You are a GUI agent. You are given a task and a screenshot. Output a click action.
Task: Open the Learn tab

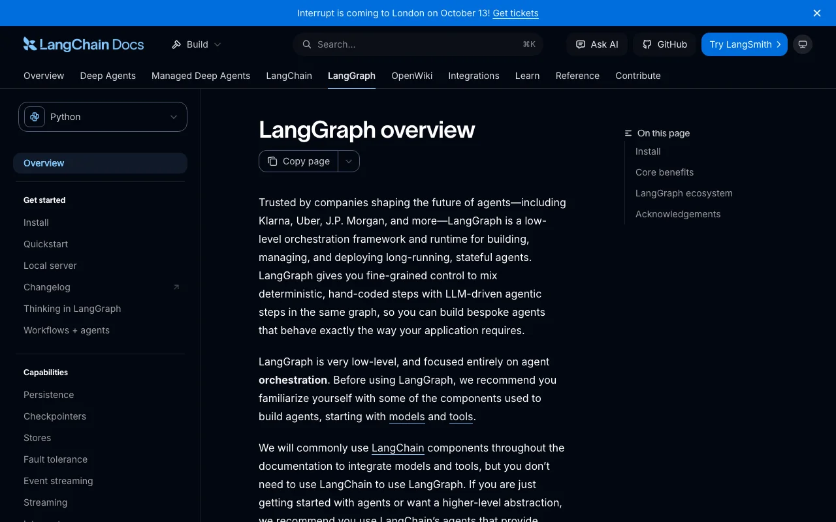click(x=527, y=76)
